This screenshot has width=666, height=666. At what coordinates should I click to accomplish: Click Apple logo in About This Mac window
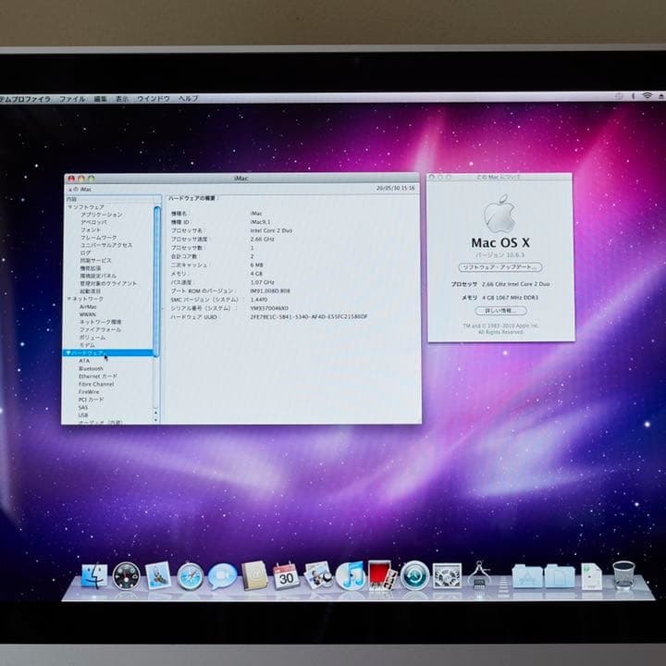tap(499, 214)
